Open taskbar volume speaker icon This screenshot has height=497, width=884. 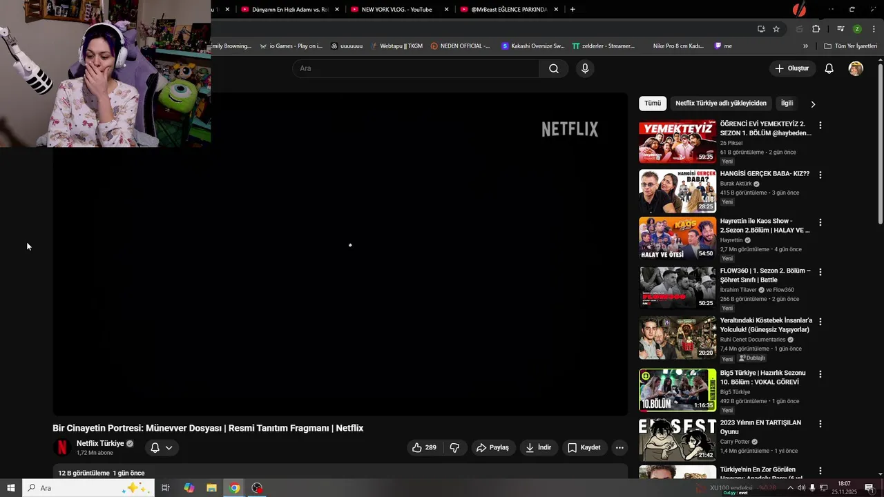pos(801,488)
